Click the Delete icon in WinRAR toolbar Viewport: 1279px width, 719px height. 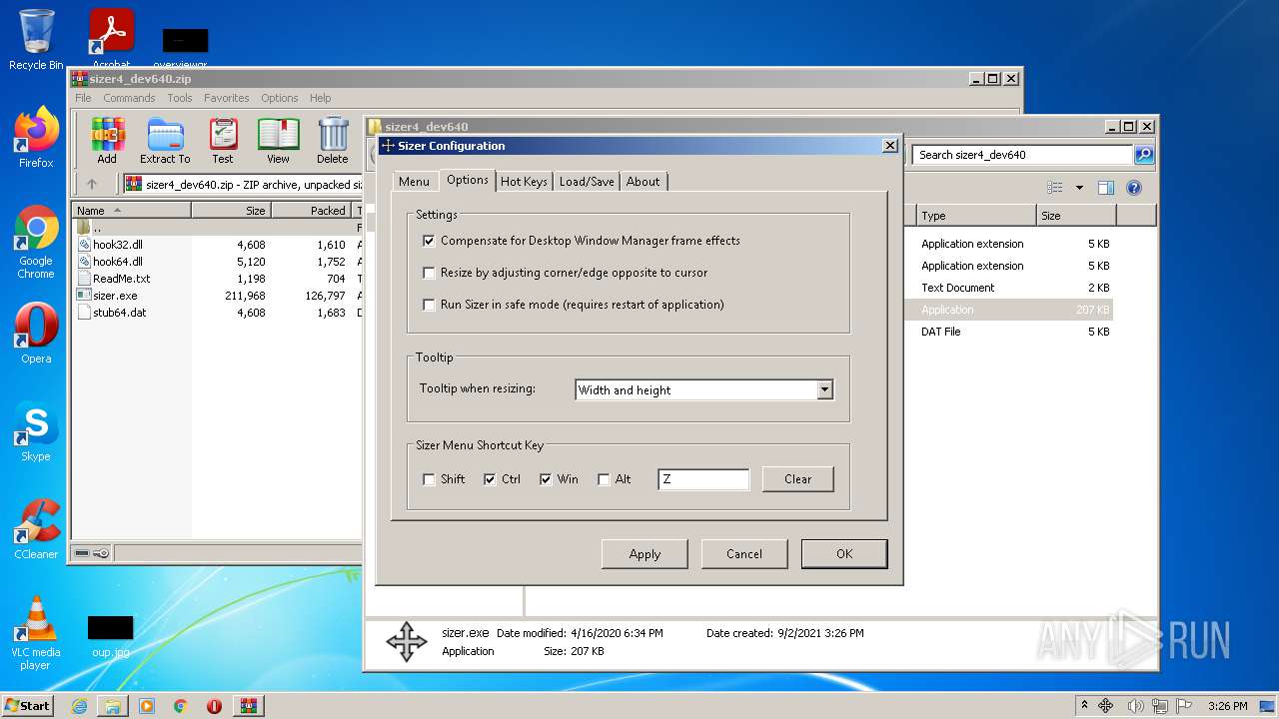[x=333, y=140]
